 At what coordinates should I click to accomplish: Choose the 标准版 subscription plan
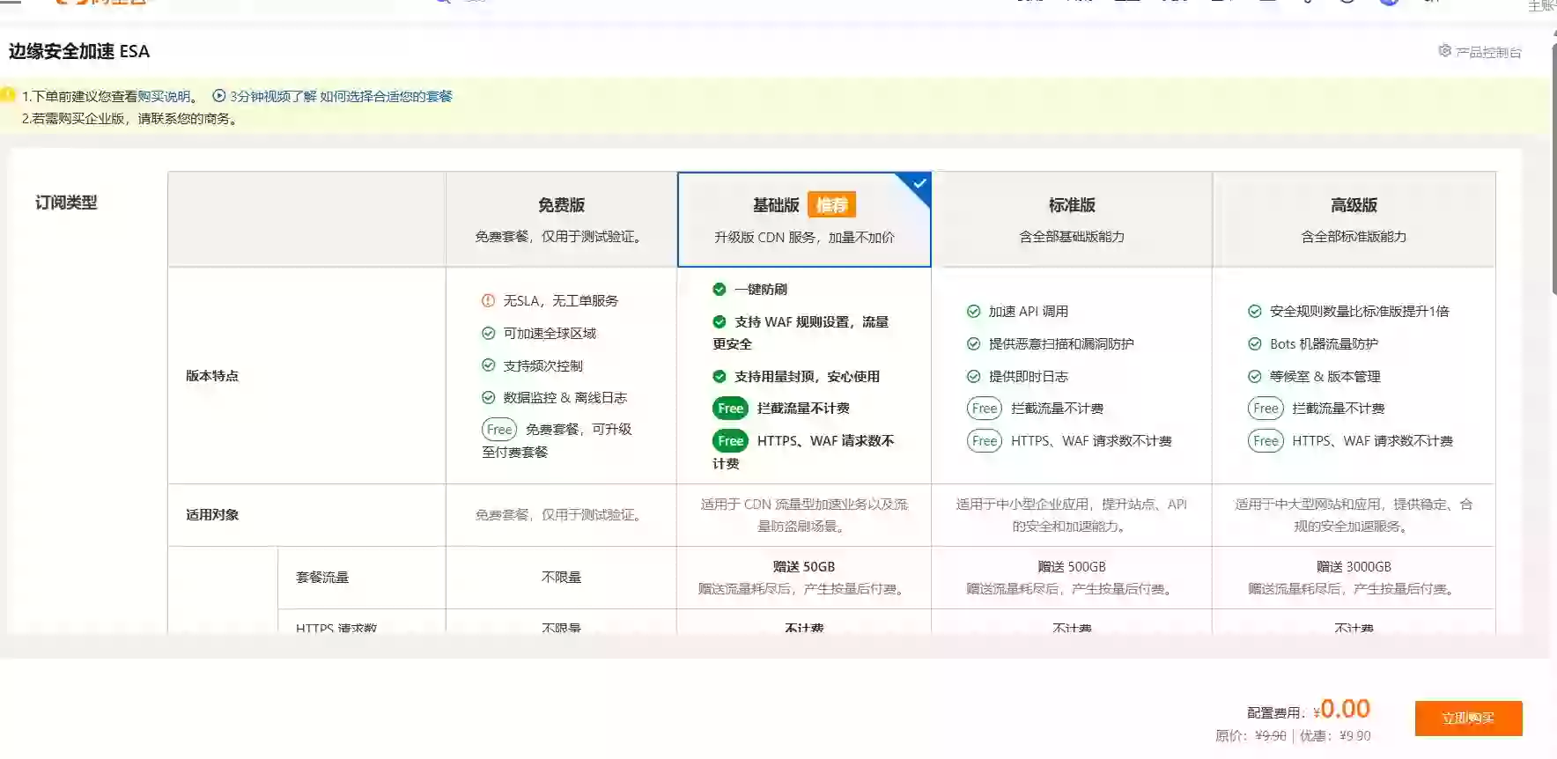1072,219
